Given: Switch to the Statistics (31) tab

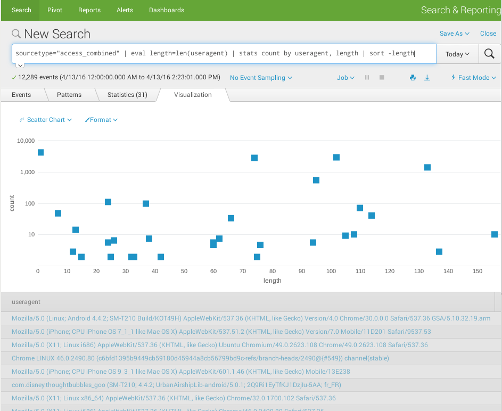Looking at the screenshot, I should tap(127, 95).
